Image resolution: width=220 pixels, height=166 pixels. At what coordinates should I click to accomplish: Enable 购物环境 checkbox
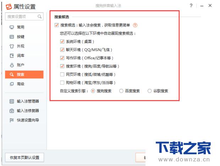point(62,83)
